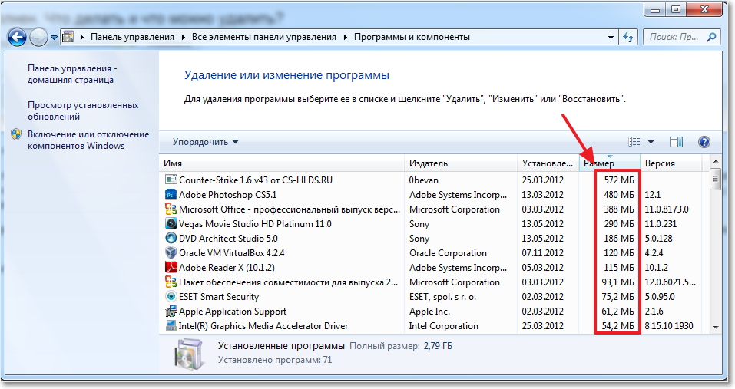Click the Back navigation arrow button
This screenshot has width=735, height=389.
[18, 37]
